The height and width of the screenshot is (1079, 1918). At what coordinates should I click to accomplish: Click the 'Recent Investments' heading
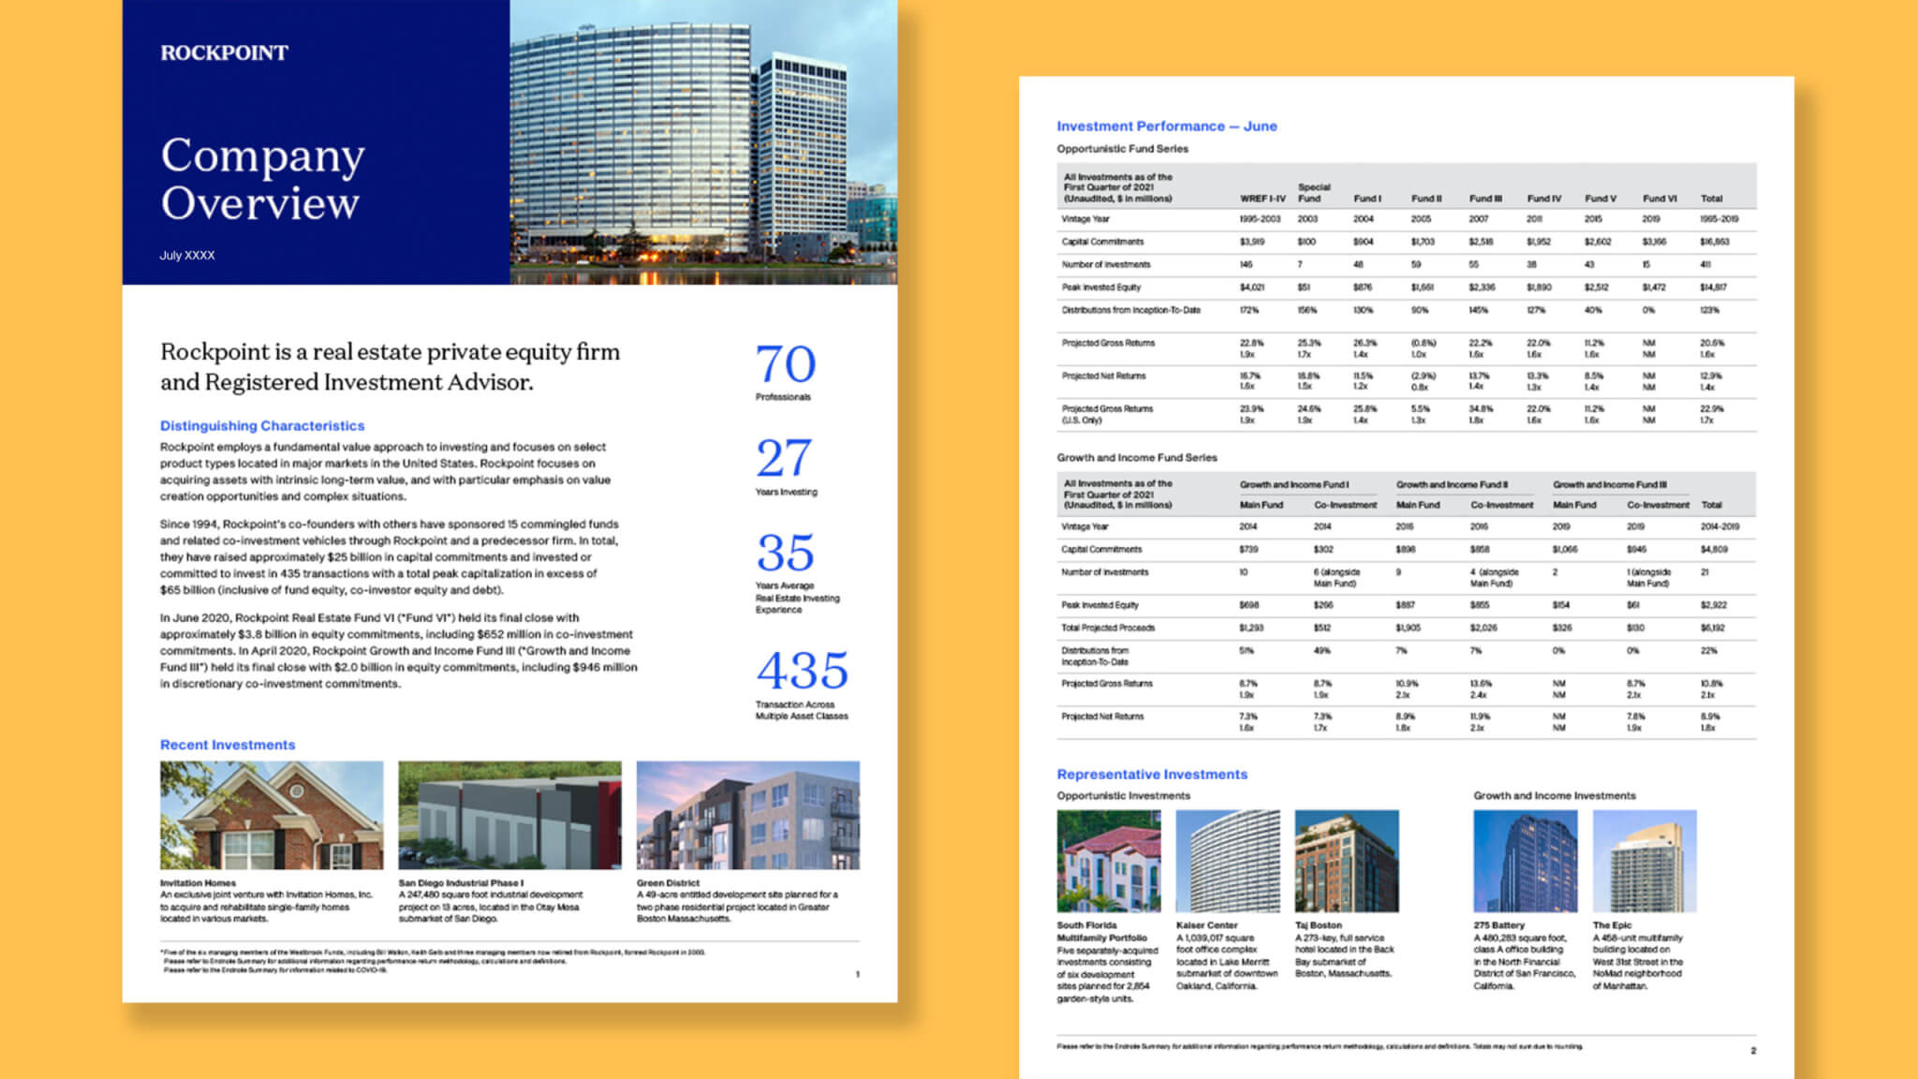[228, 745]
